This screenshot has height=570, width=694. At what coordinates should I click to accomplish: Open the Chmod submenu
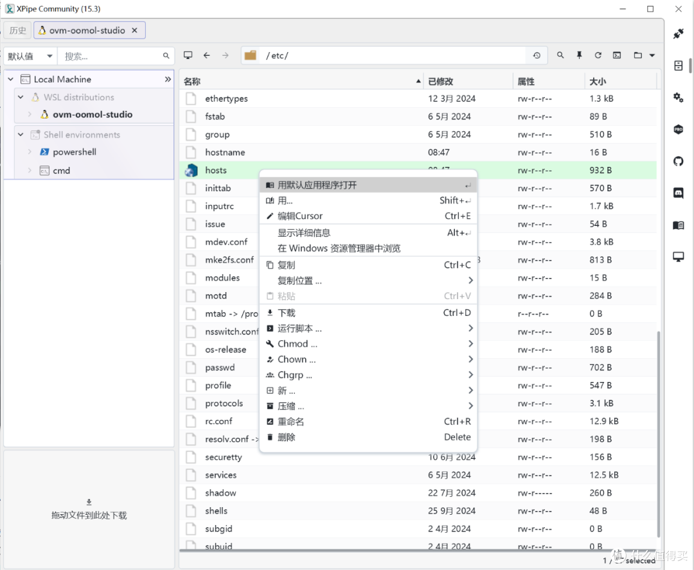[x=368, y=343]
